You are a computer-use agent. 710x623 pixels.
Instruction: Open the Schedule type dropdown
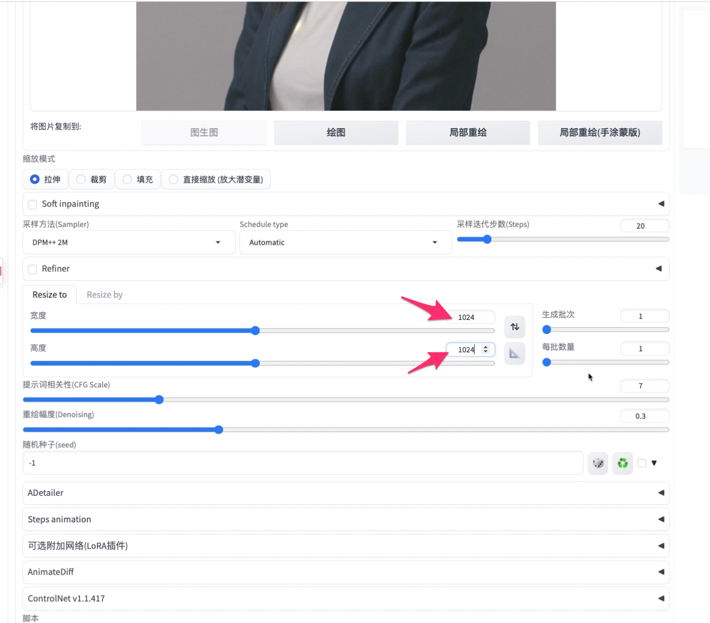pyautogui.click(x=345, y=243)
